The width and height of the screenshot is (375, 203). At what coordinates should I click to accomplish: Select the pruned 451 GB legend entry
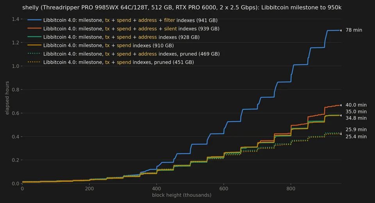coord(119,62)
